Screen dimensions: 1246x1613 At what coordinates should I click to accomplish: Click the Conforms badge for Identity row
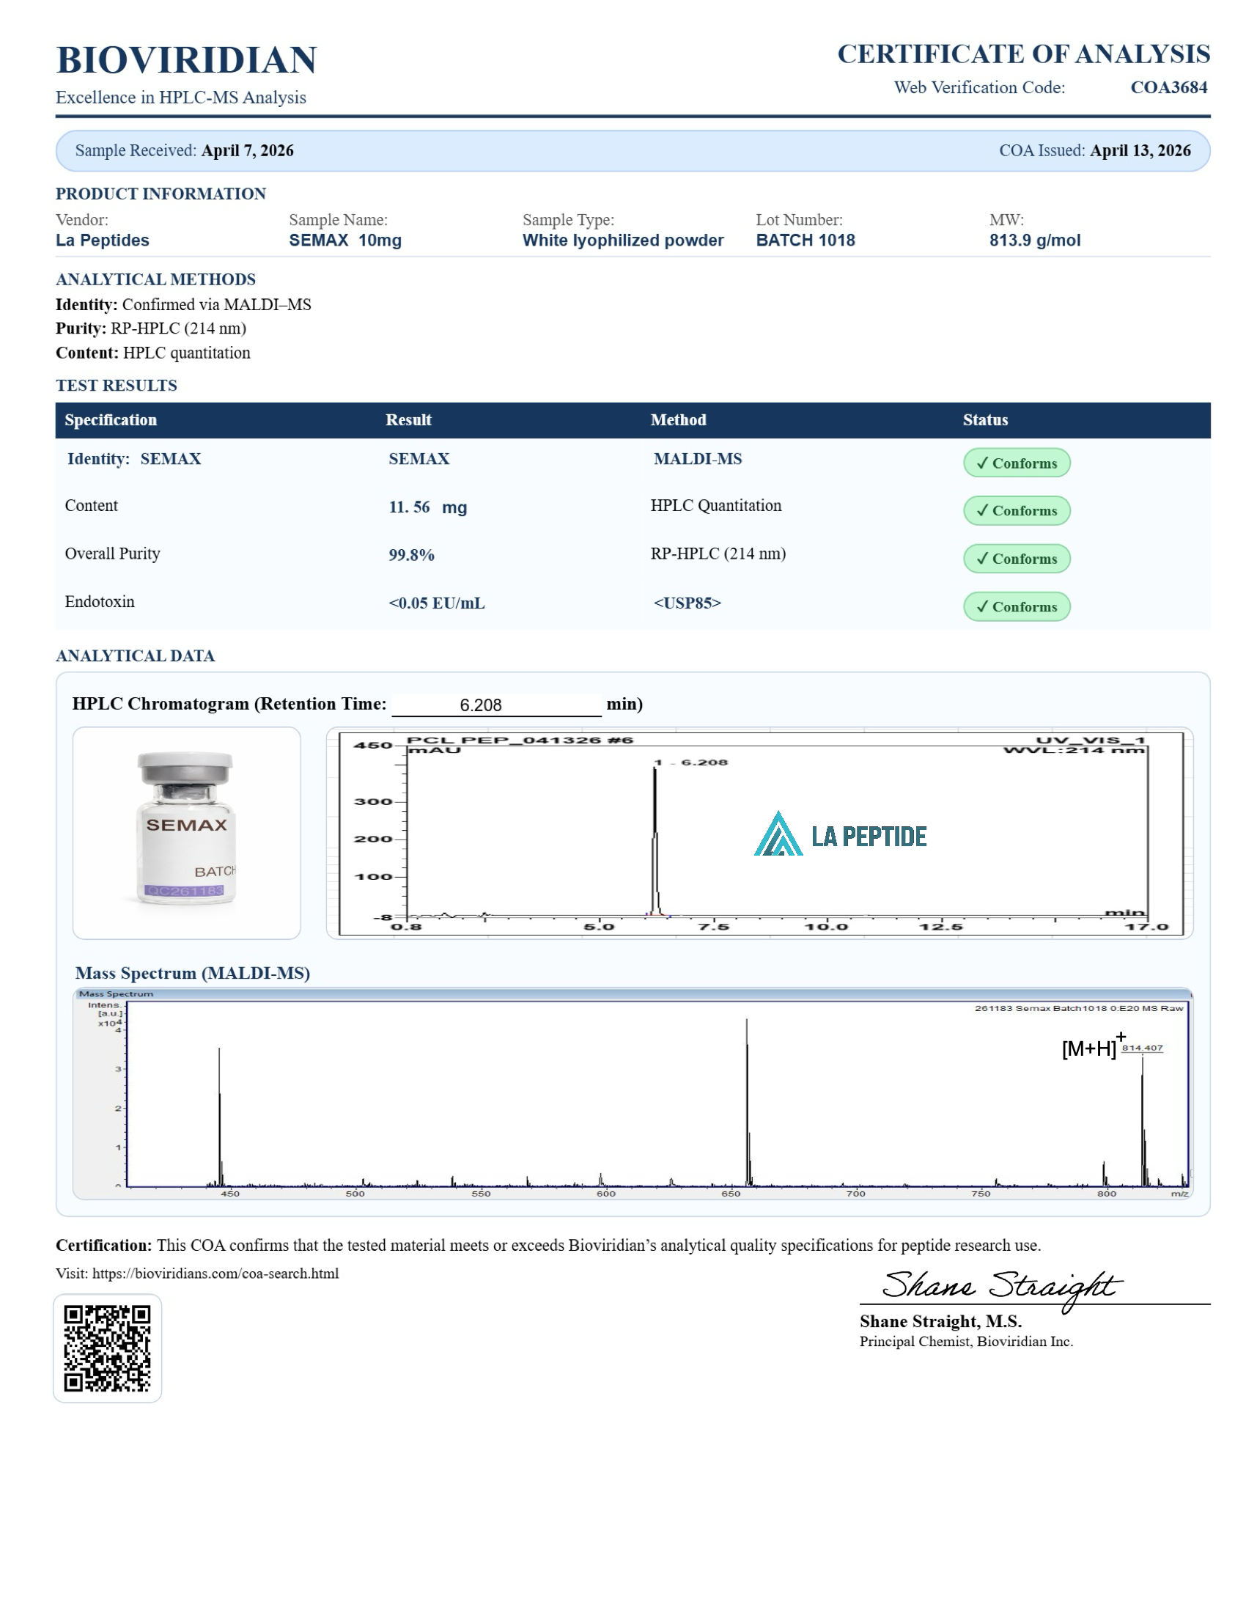(x=1016, y=463)
